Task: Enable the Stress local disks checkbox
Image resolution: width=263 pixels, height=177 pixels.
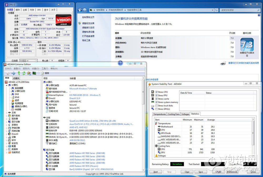Action: 156,105
